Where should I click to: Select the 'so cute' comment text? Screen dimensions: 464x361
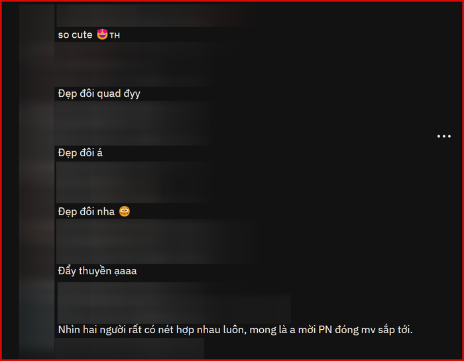75,34
